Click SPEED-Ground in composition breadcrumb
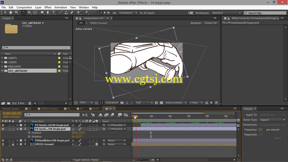Image resolution: width=288 pixels, height=162 pixels. (98, 23)
